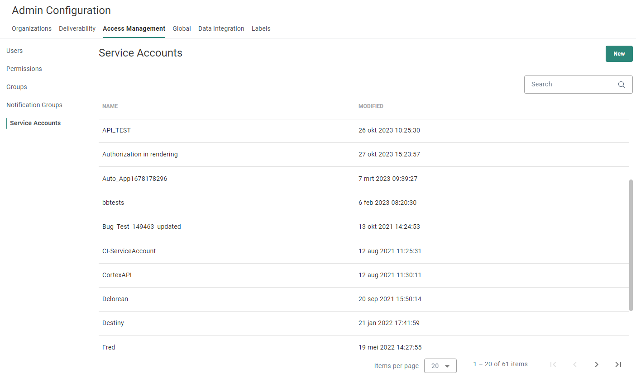Select the CortexAPI row
Screen dimensions: 636x378
pos(117,275)
